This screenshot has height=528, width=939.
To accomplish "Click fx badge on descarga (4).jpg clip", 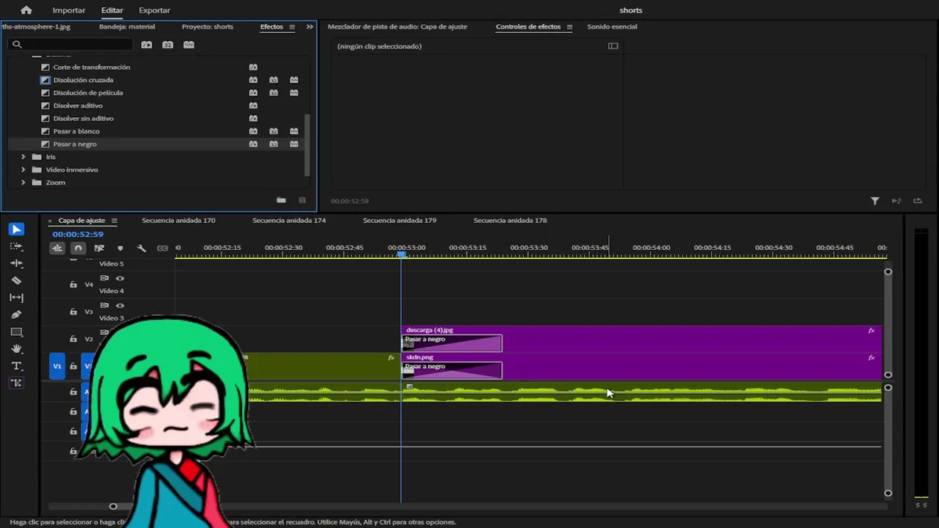I will click(872, 331).
